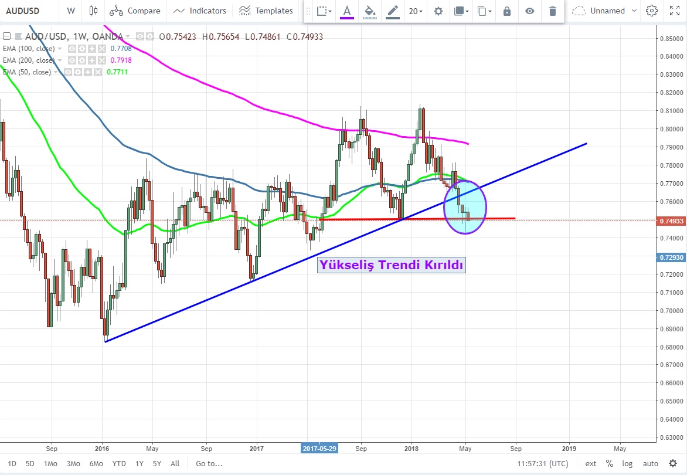Click the Go to... date button
This screenshot has height=475, width=687.
click(x=209, y=463)
